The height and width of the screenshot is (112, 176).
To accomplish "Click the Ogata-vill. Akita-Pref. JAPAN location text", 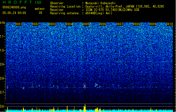I will (x=125, y=6).
